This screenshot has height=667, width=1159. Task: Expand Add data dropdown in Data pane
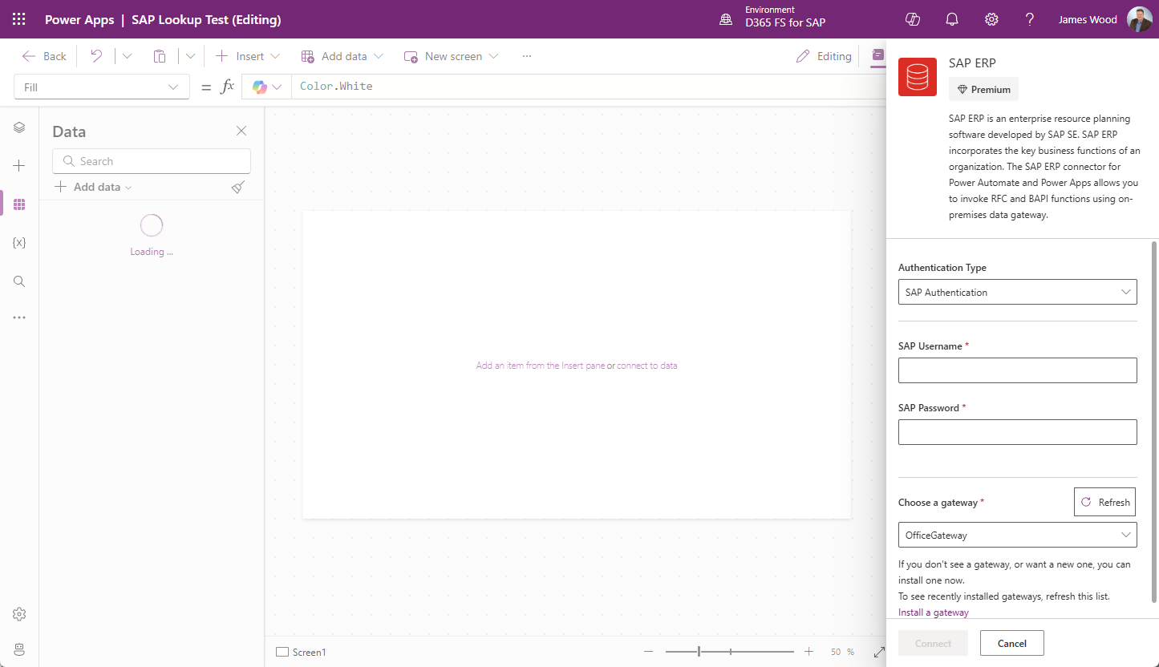(93, 187)
